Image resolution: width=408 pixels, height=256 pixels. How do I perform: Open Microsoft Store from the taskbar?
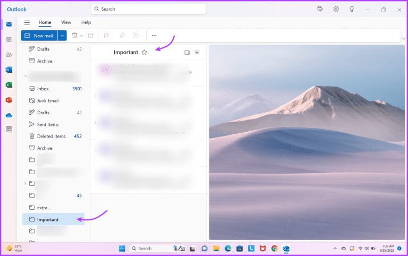[x=240, y=249]
